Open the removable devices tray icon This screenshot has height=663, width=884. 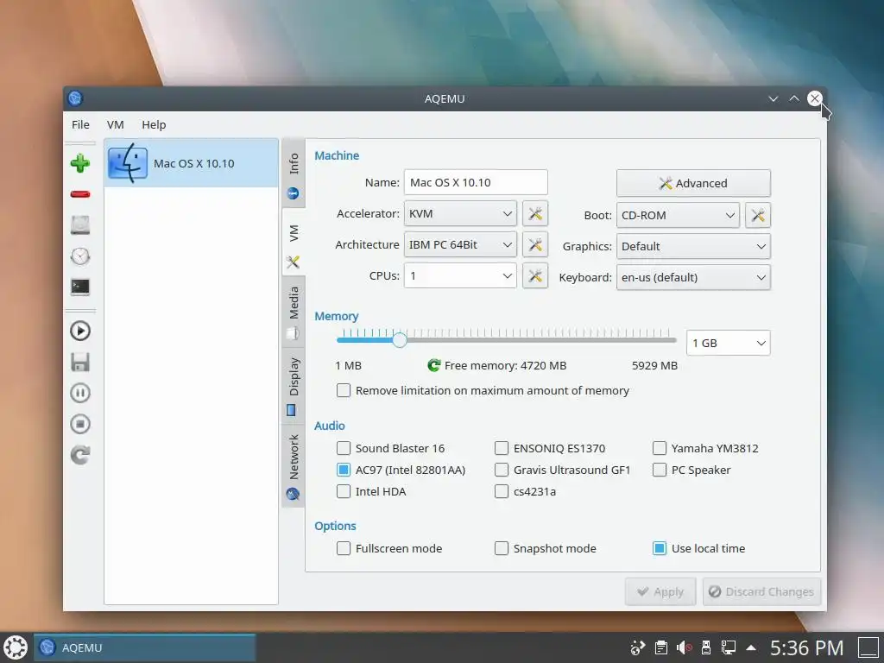[706, 647]
